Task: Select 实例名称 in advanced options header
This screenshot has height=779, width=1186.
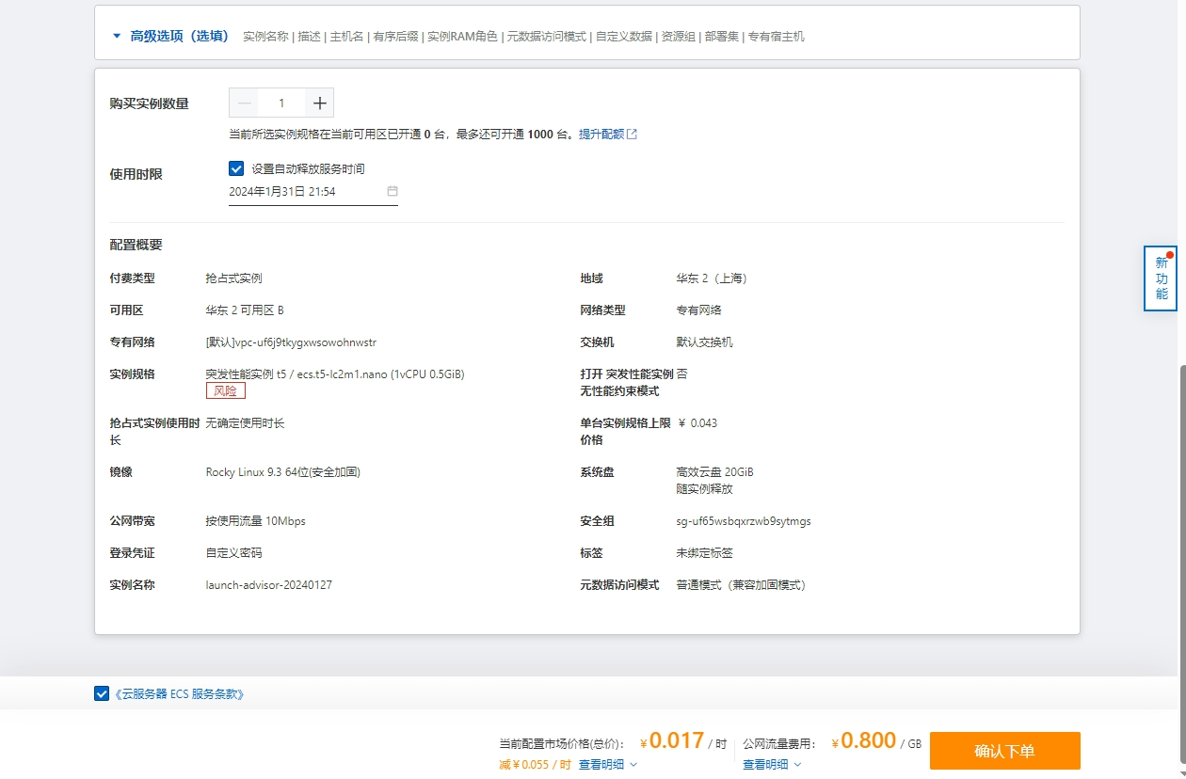Action: [265, 37]
